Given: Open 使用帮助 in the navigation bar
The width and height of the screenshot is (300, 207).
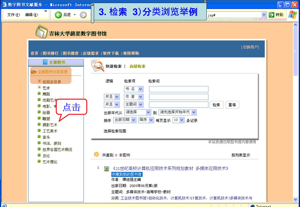Looking at the screenshot, I should tap(131, 53).
